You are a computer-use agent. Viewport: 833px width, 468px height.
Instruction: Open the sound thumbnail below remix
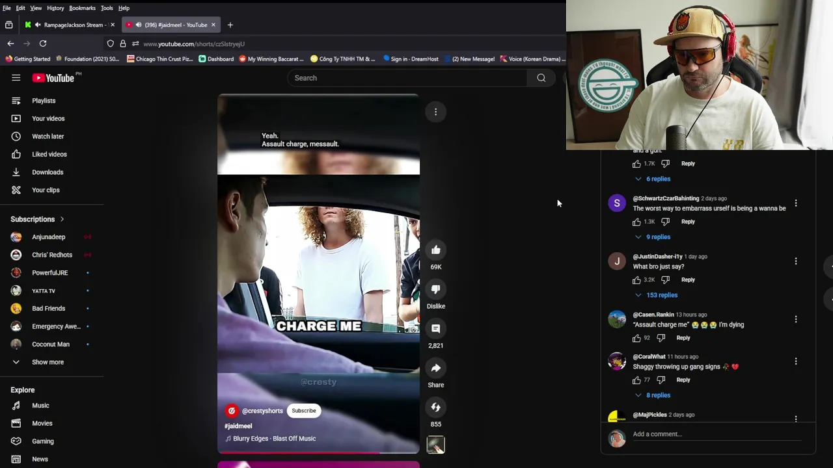(x=436, y=445)
